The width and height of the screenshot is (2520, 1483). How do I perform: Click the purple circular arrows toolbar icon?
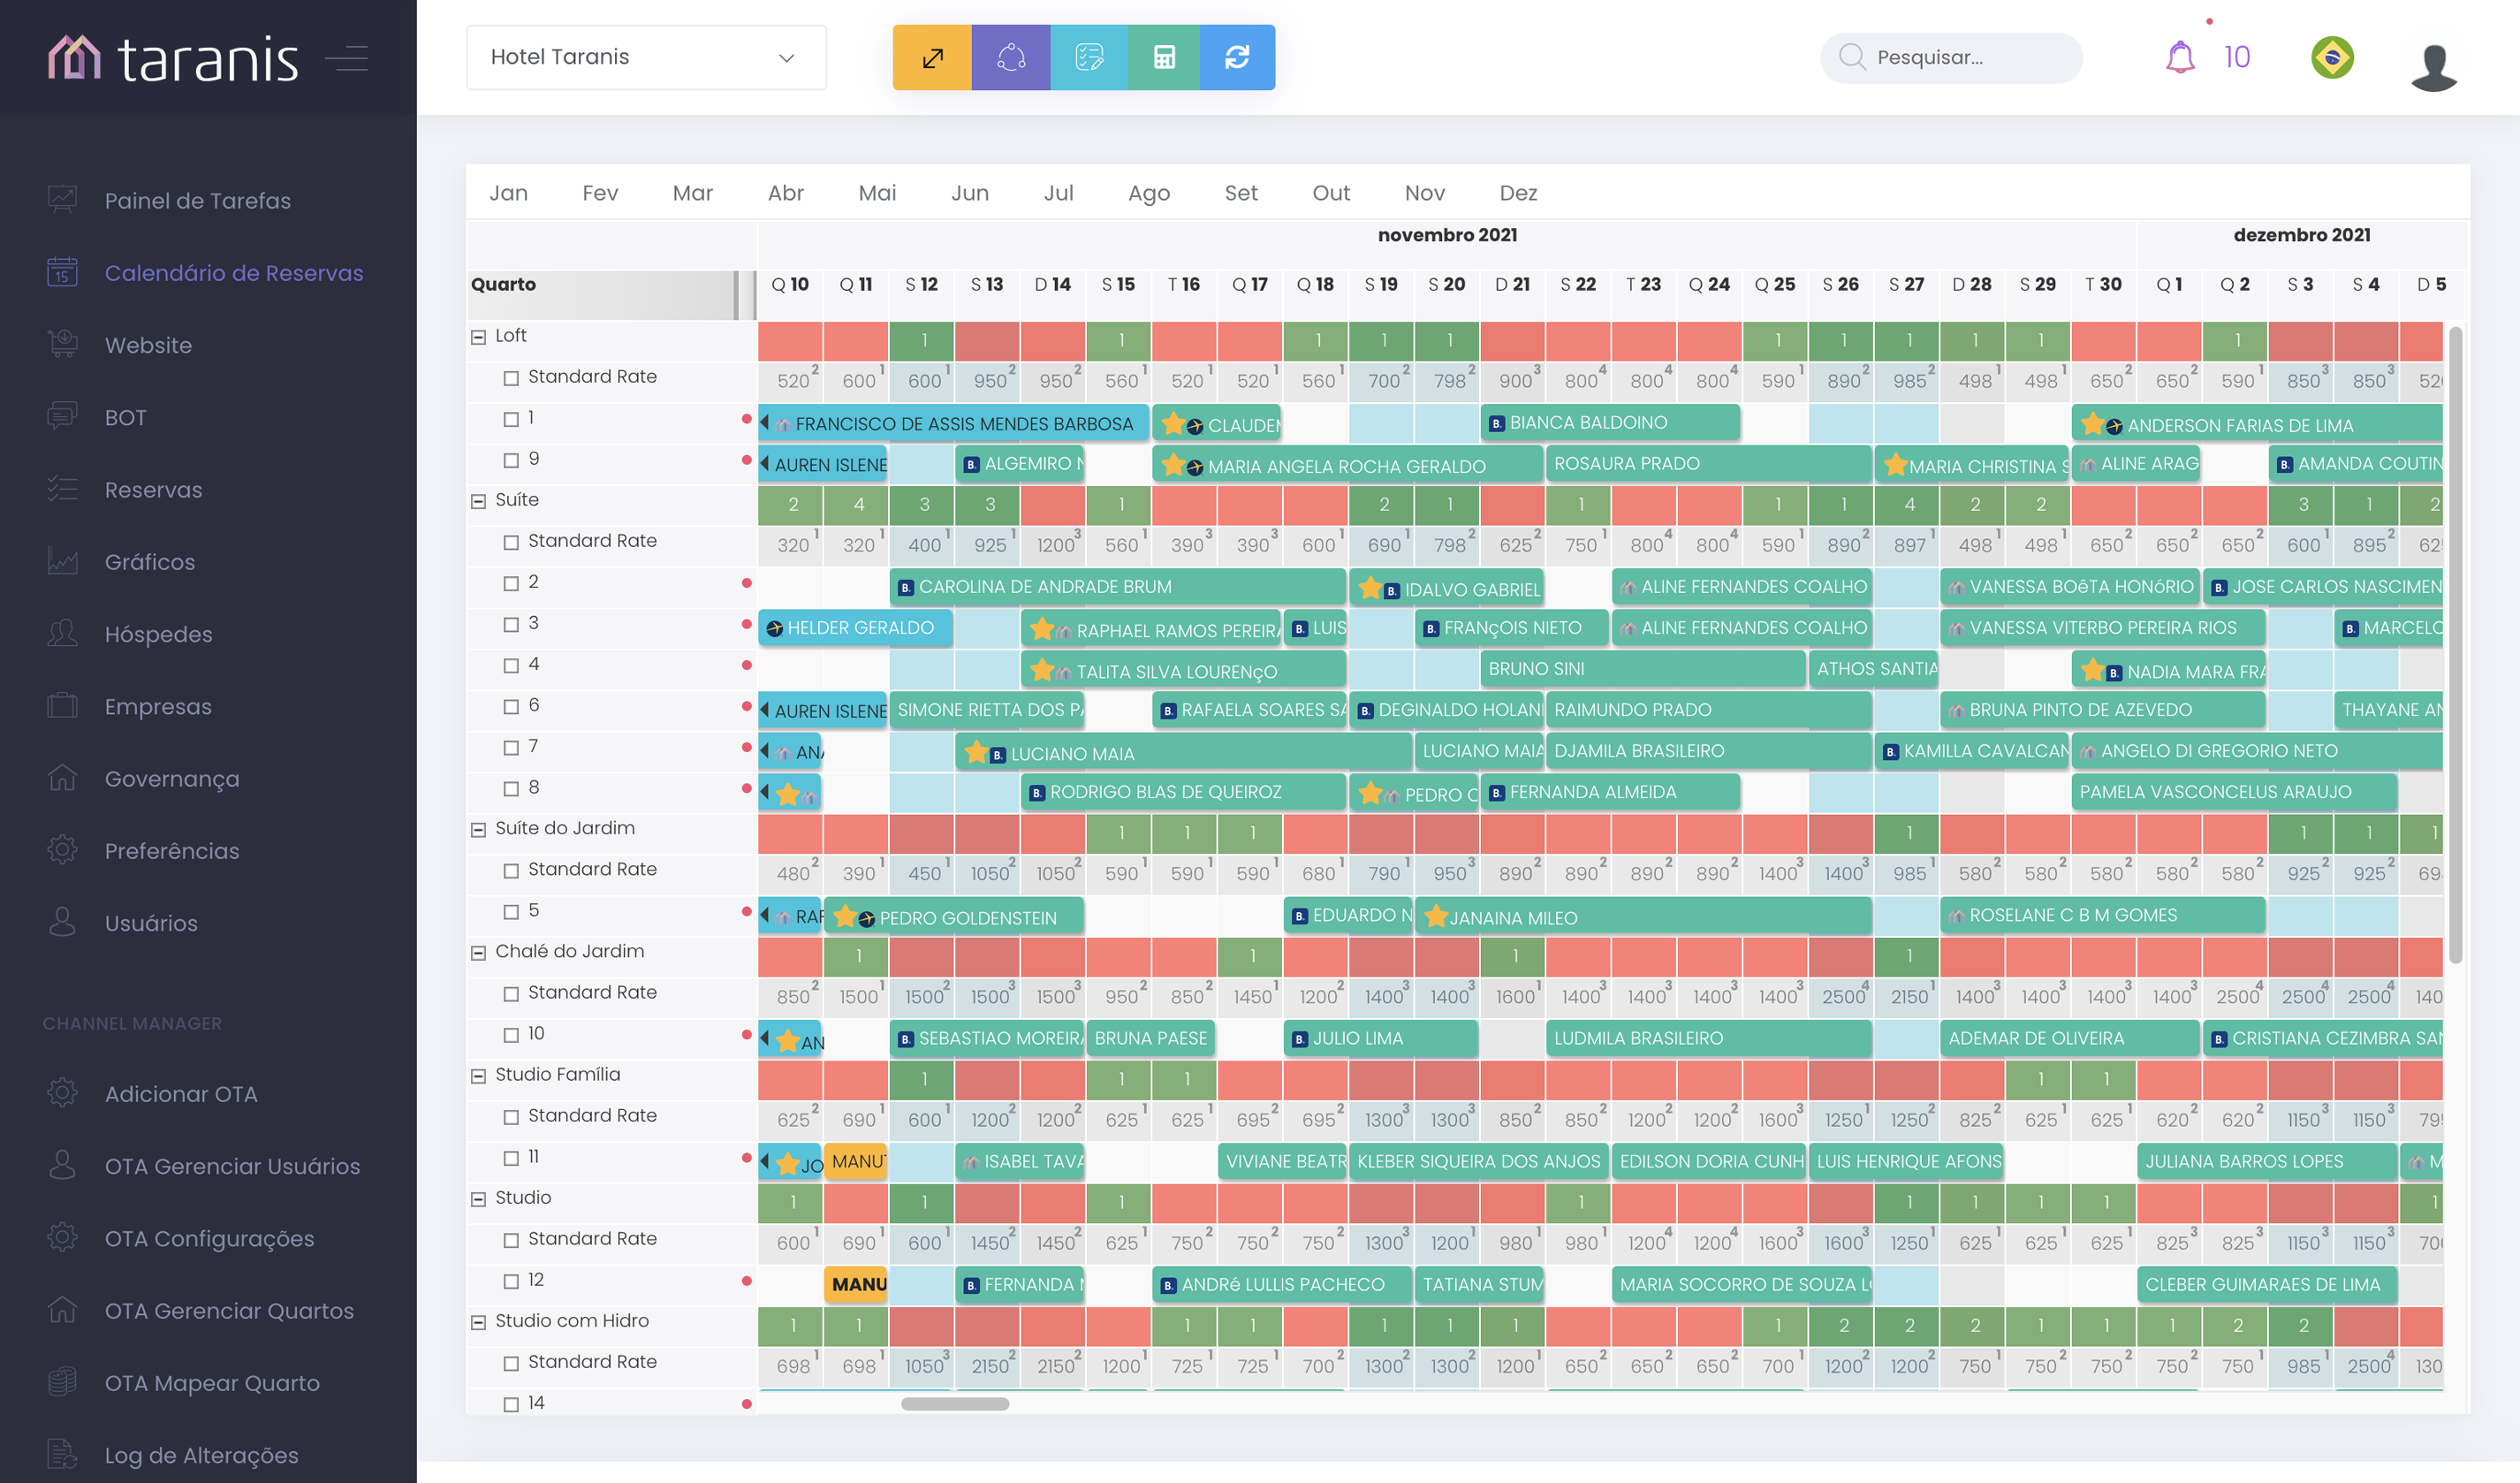(x=1010, y=58)
